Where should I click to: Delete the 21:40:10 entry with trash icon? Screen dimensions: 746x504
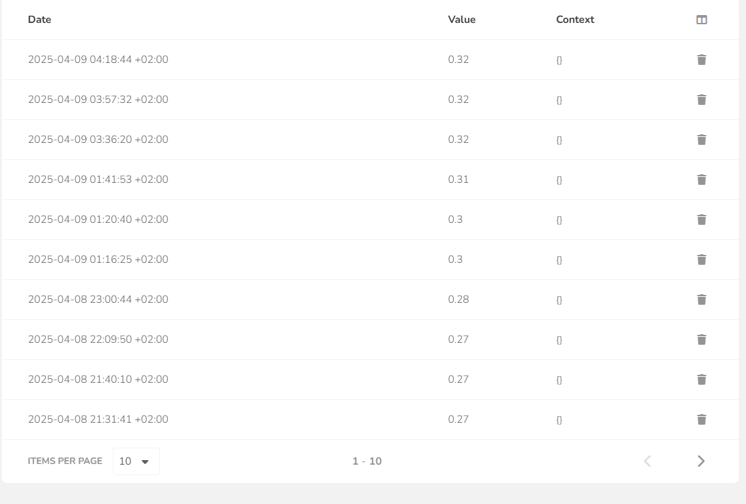coord(701,379)
